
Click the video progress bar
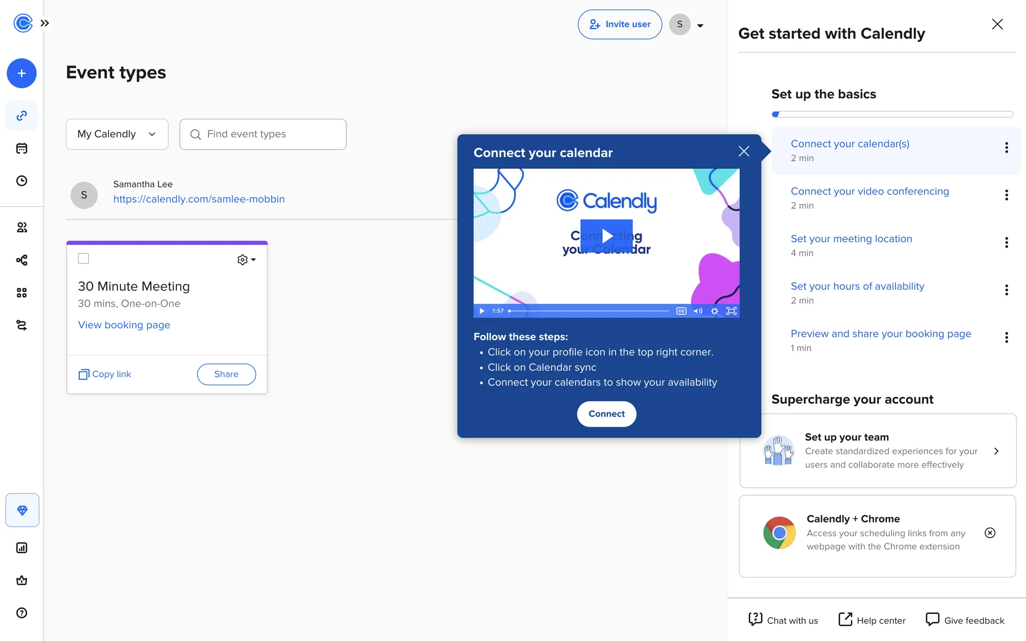coord(588,311)
